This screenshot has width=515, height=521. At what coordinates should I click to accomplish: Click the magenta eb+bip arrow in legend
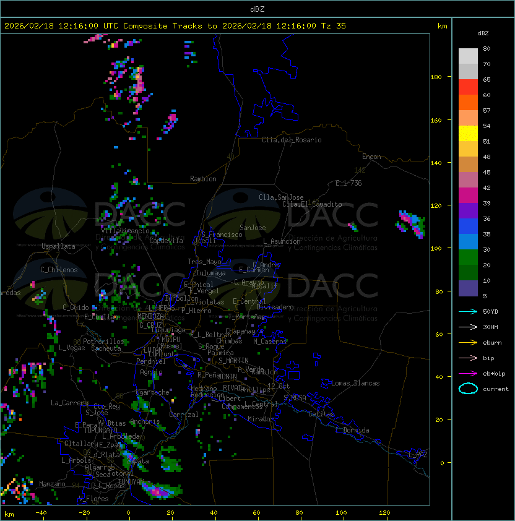(x=468, y=374)
